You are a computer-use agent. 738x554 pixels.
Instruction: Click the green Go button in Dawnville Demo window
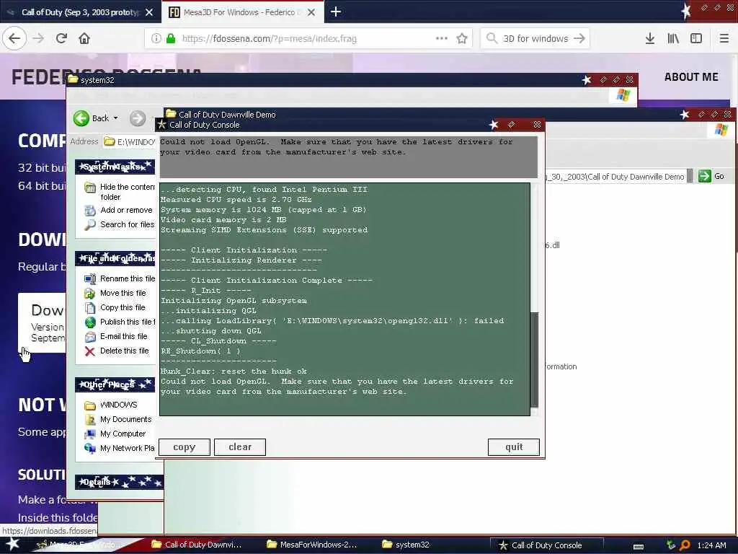tap(711, 176)
